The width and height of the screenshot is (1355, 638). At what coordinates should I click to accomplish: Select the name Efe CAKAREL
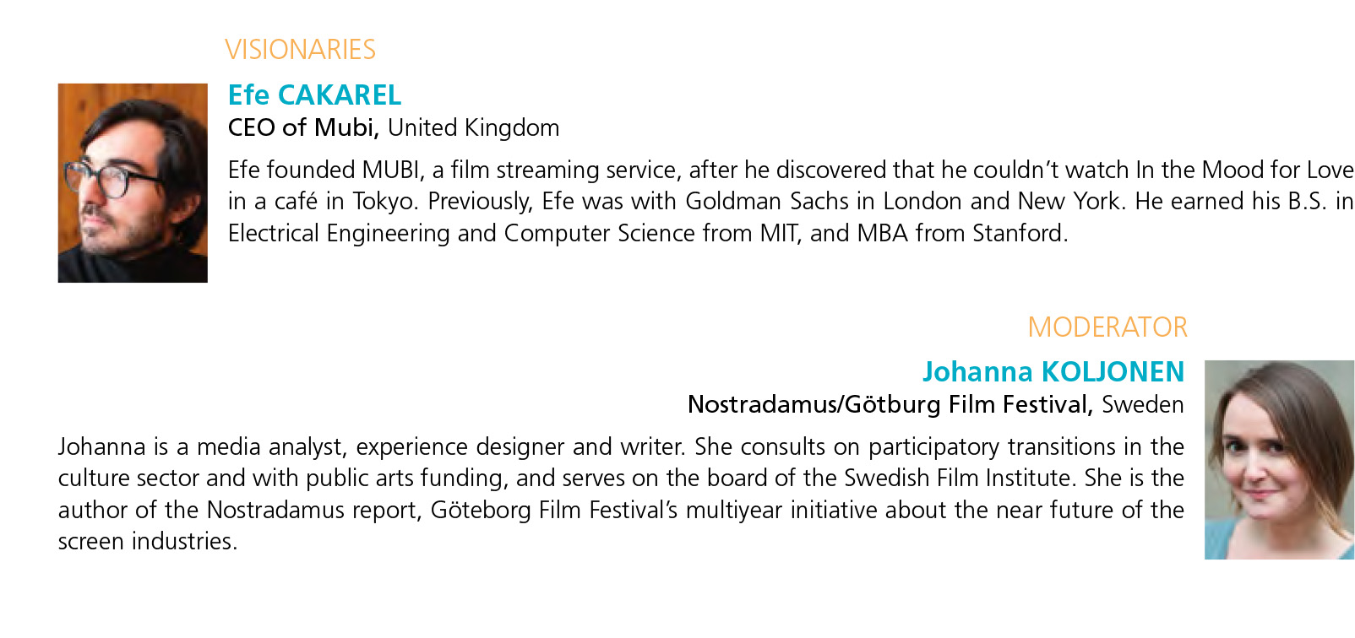click(x=315, y=95)
